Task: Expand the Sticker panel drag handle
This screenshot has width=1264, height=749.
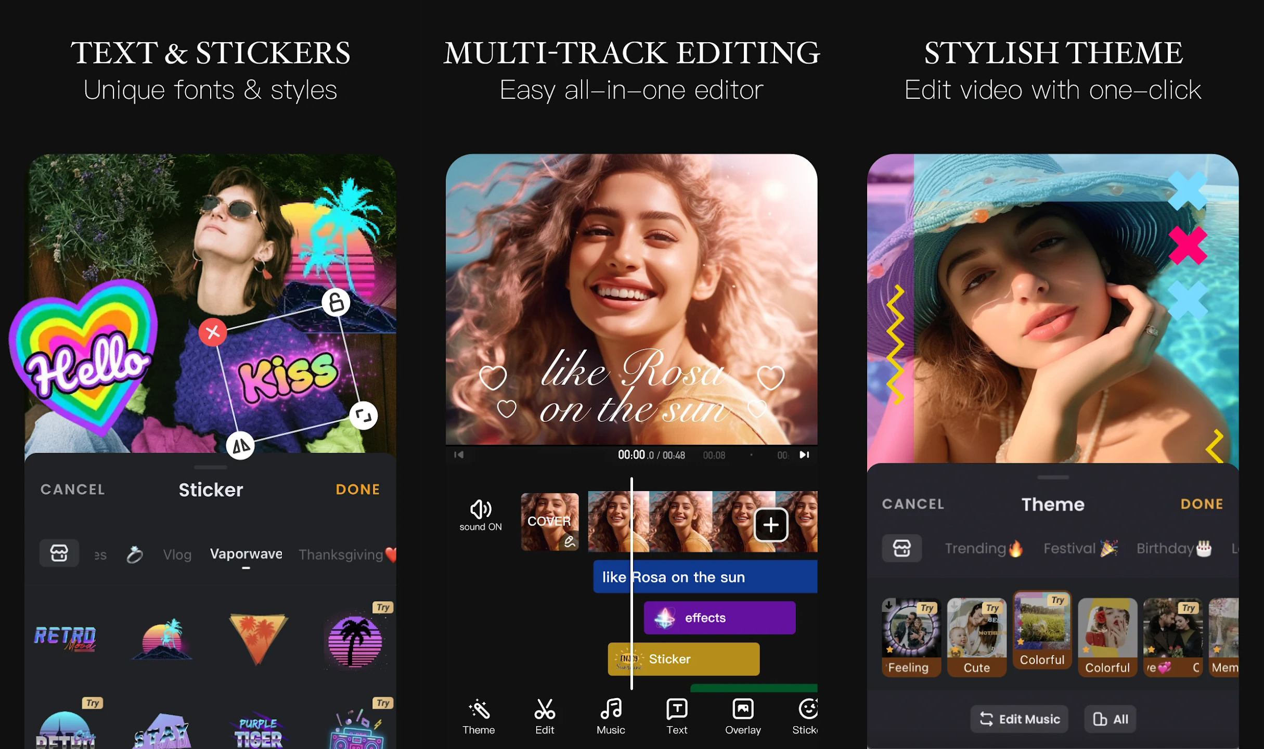Action: coord(210,467)
